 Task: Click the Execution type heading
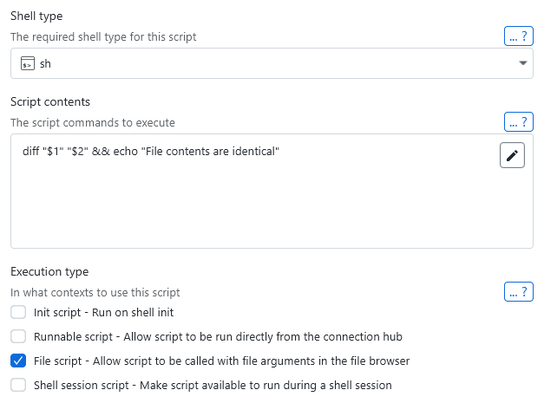49,271
